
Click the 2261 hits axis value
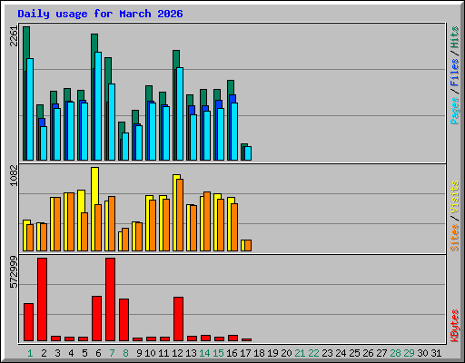click(x=14, y=36)
